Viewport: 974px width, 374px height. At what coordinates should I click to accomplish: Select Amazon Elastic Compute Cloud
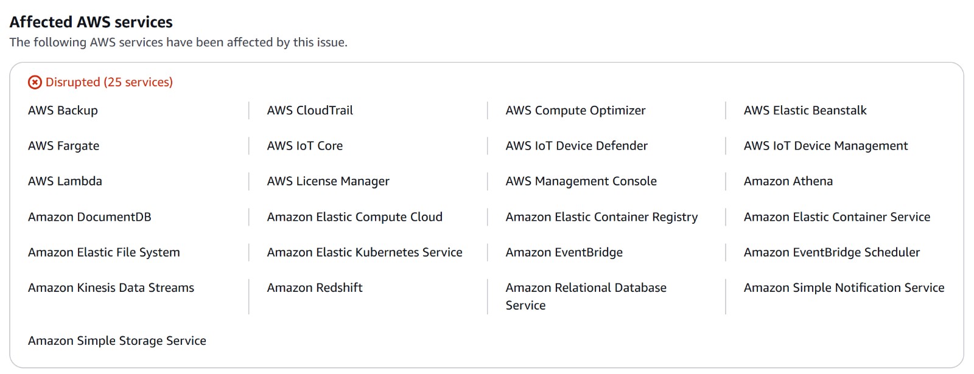click(x=354, y=217)
